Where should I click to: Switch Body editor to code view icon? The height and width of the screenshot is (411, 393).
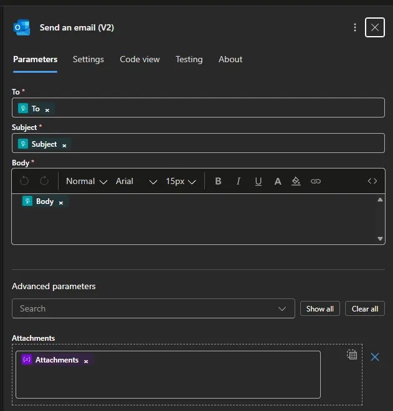point(372,181)
